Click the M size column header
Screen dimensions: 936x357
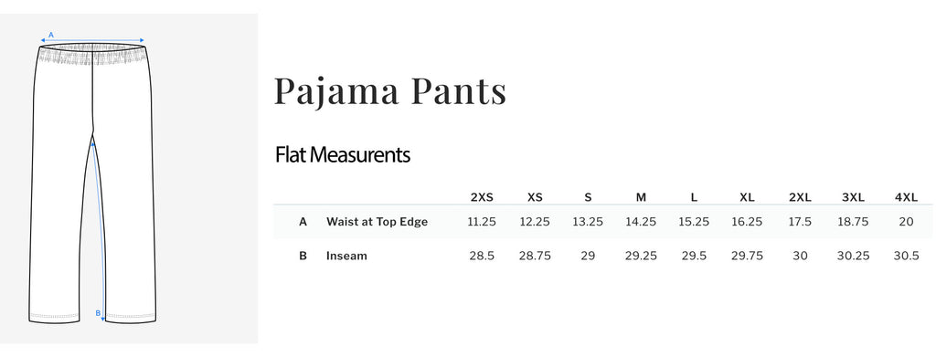641,197
